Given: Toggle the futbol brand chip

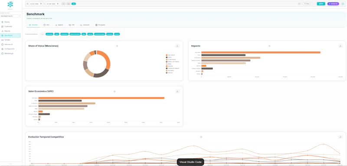Looking at the screenshot, I should [x=57, y=34].
